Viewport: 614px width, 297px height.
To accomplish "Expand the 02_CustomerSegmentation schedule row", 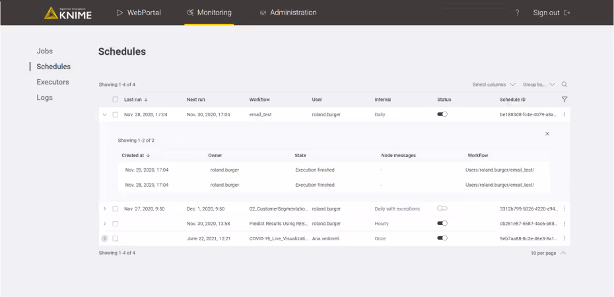I will coord(104,209).
